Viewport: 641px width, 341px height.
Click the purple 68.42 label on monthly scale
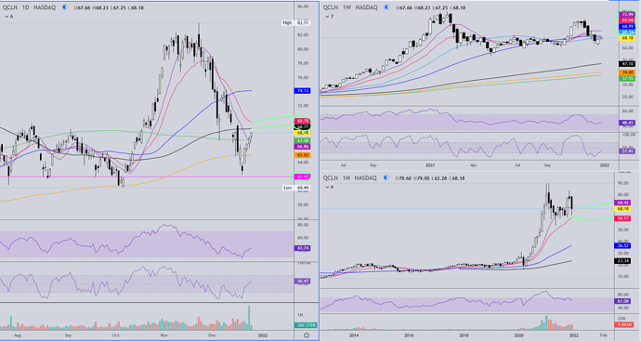coord(622,203)
